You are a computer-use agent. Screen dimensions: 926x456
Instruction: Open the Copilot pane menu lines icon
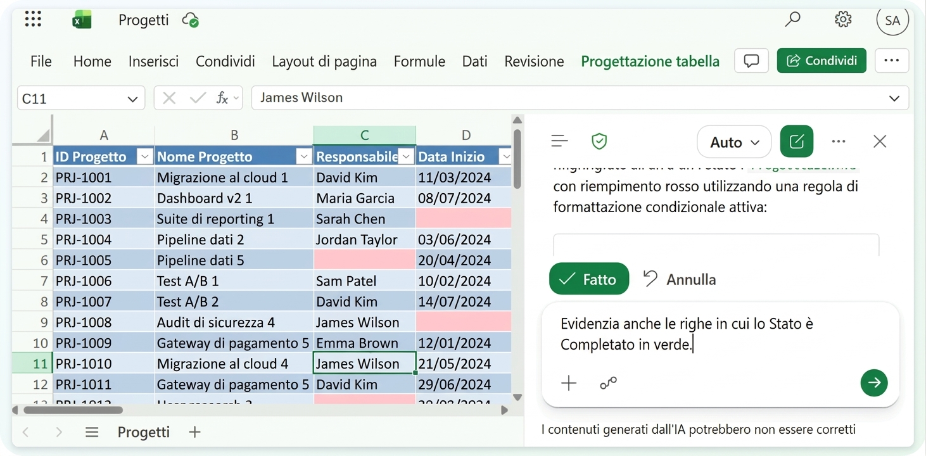(x=559, y=141)
